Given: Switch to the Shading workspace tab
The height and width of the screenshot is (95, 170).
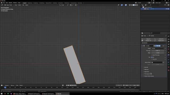Looking at the screenshot, I should [x=55, y=3].
